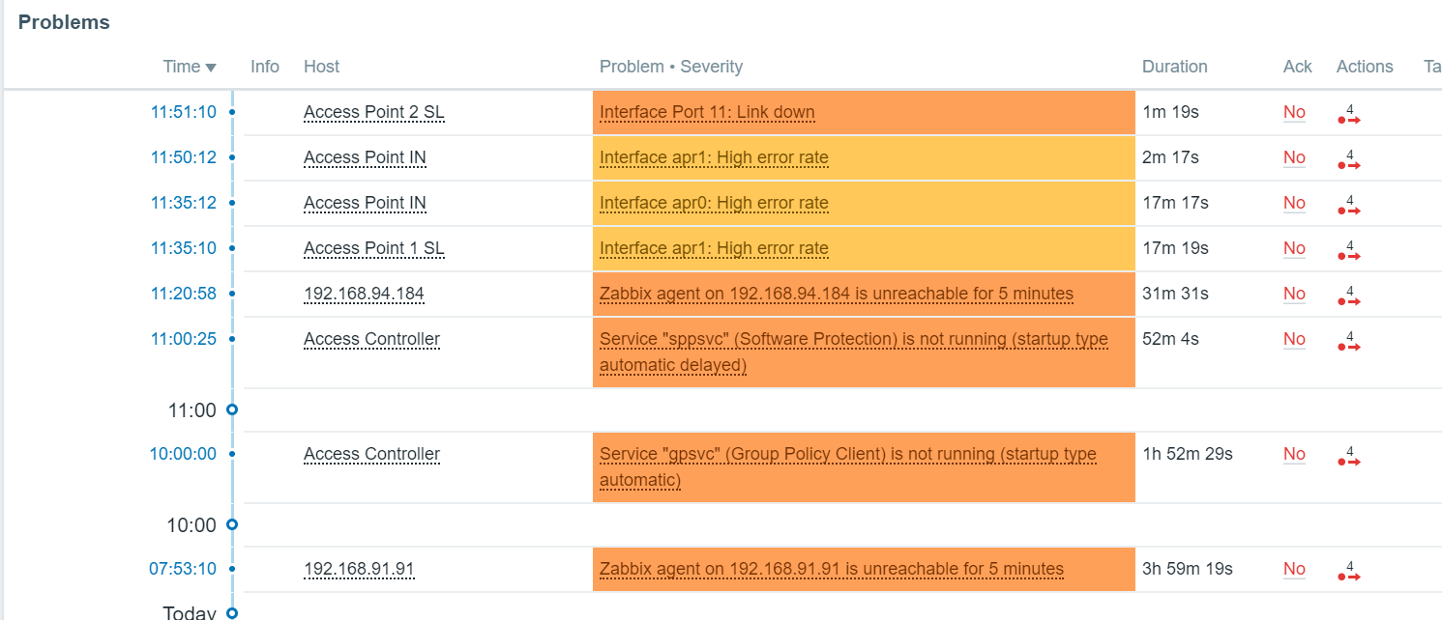1442x620 pixels.
Task: Click the 11:51:10 timestamp link
Action: point(184,112)
